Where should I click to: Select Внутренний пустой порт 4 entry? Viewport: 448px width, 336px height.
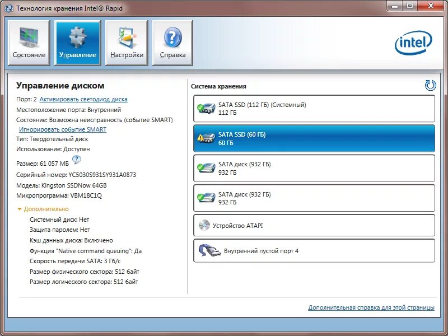coord(314,250)
